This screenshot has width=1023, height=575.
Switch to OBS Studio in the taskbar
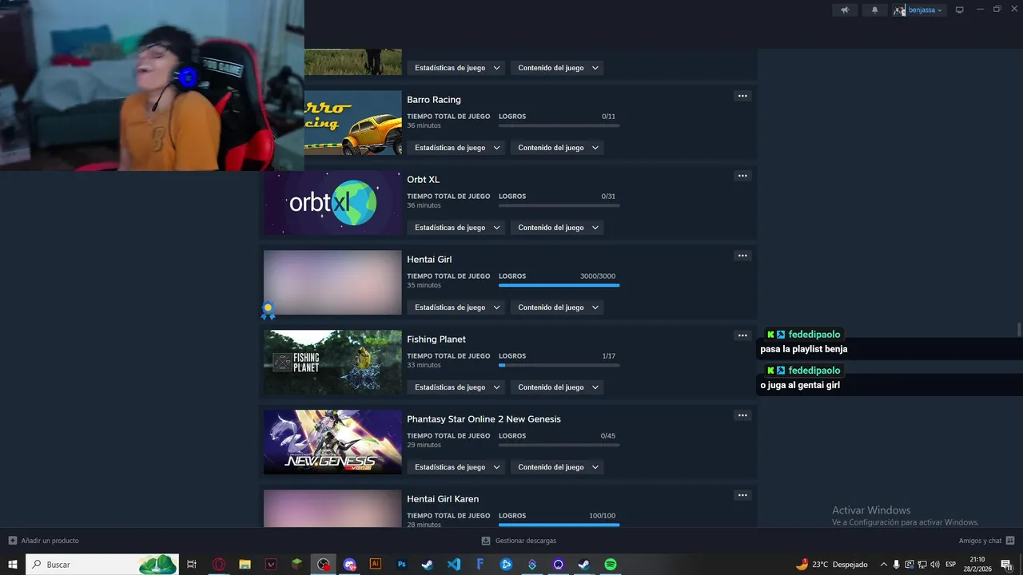323,565
